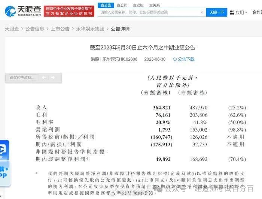Go to previous find result arrow
262x199 pixels.
pyautogui.click(x=44, y=78)
